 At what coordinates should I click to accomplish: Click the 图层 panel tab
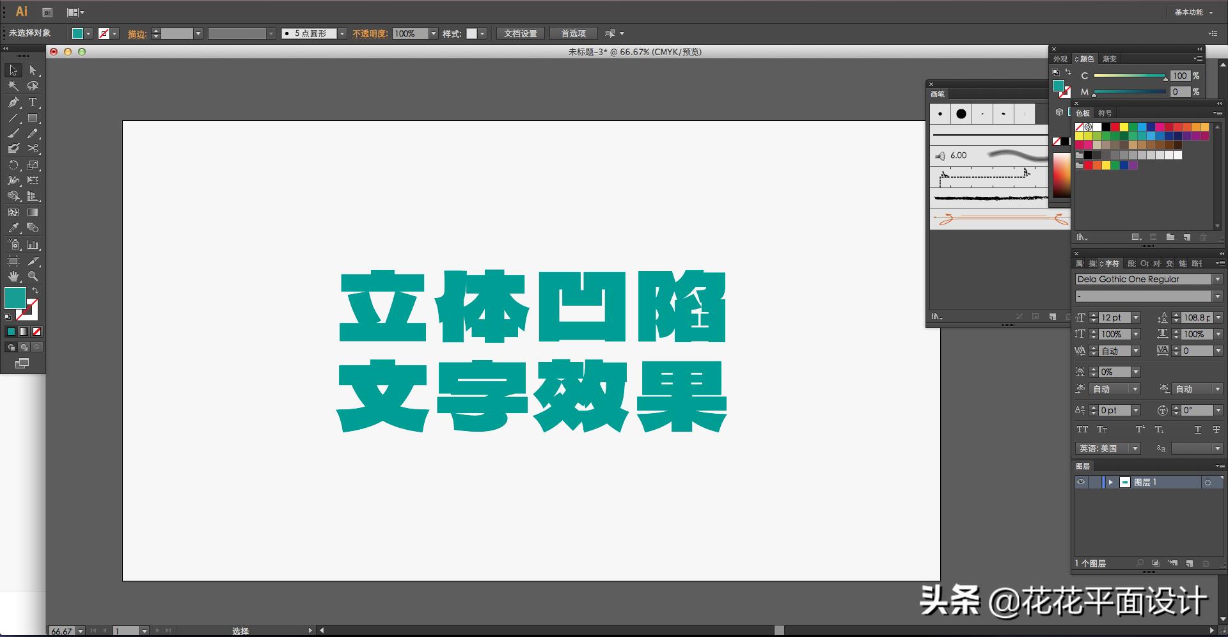1083,466
